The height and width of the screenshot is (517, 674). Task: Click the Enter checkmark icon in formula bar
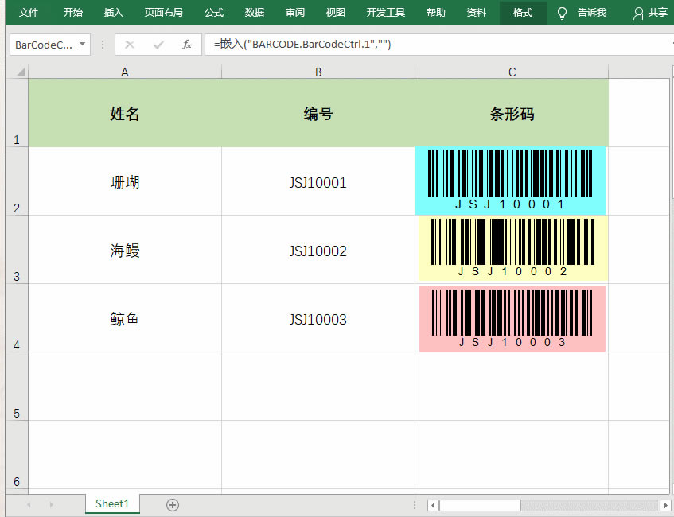click(157, 45)
